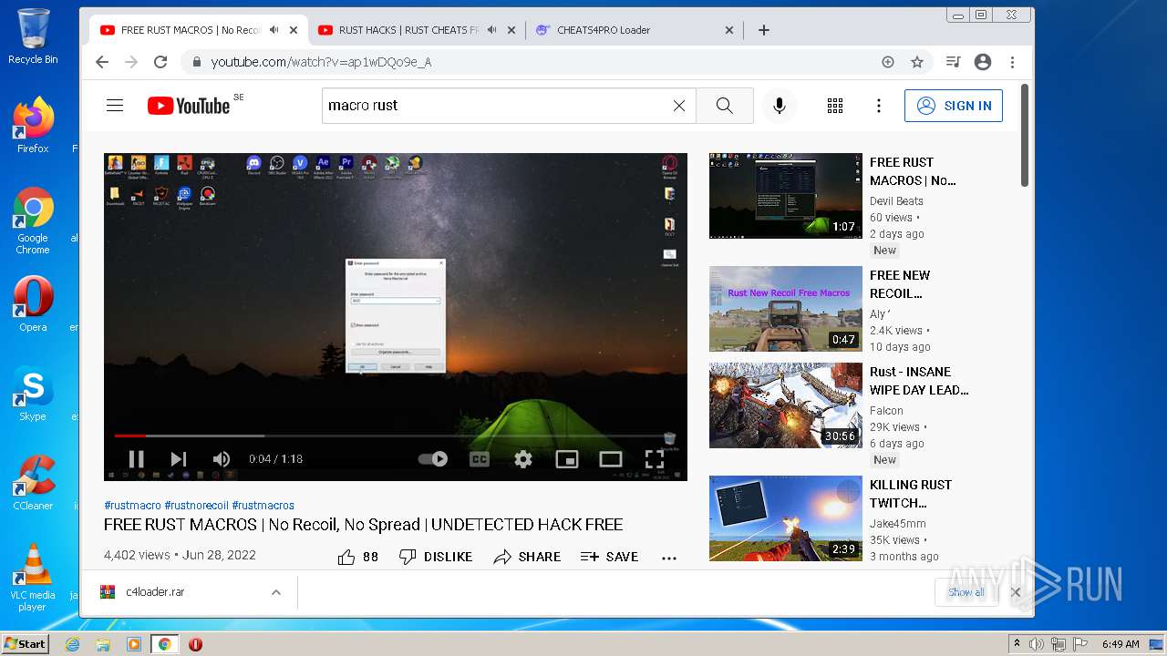Open the YouTube apps grid
1167x656 pixels.
pyautogui.click(x=835, y=106)
